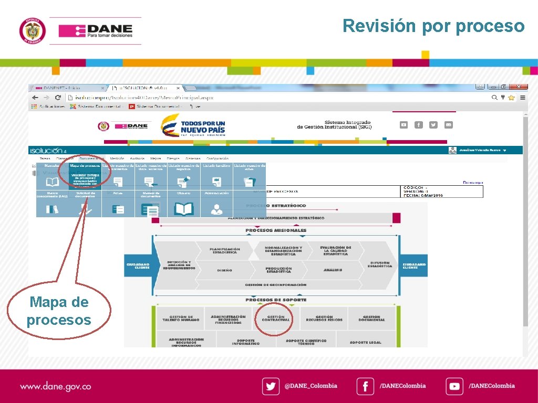Image resolution: width=538 pixels, height=403 pixels.
Task: Open the Medición menu
Action: click(117, 158)
